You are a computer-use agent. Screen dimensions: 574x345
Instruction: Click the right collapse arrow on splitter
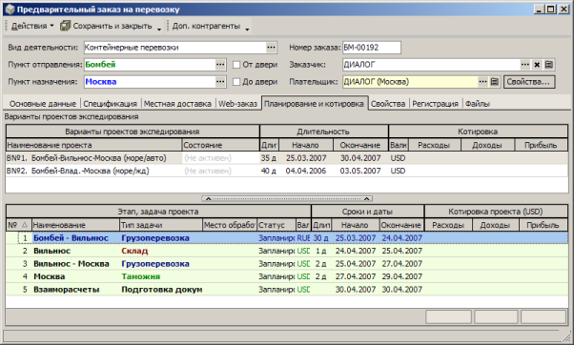click(366, 198)
